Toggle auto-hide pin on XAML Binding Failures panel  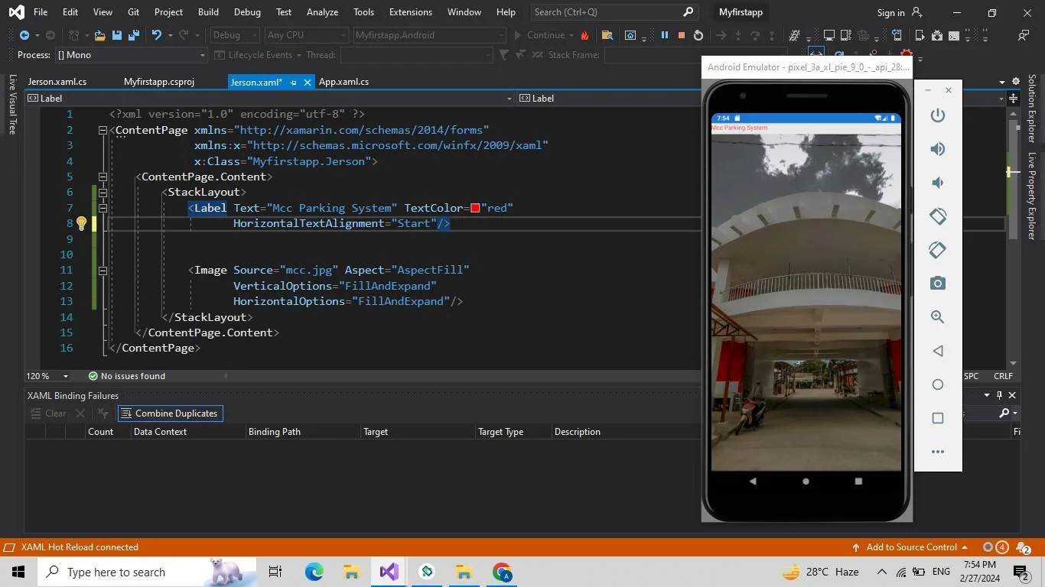click(x=999, y=395)
